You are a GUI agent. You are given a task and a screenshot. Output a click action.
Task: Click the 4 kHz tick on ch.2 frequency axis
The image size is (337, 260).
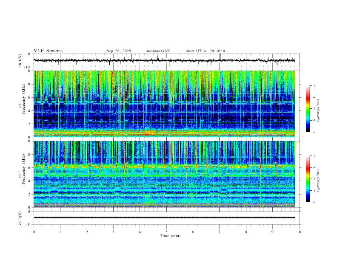pyautogui.click(x=30, y=181)
